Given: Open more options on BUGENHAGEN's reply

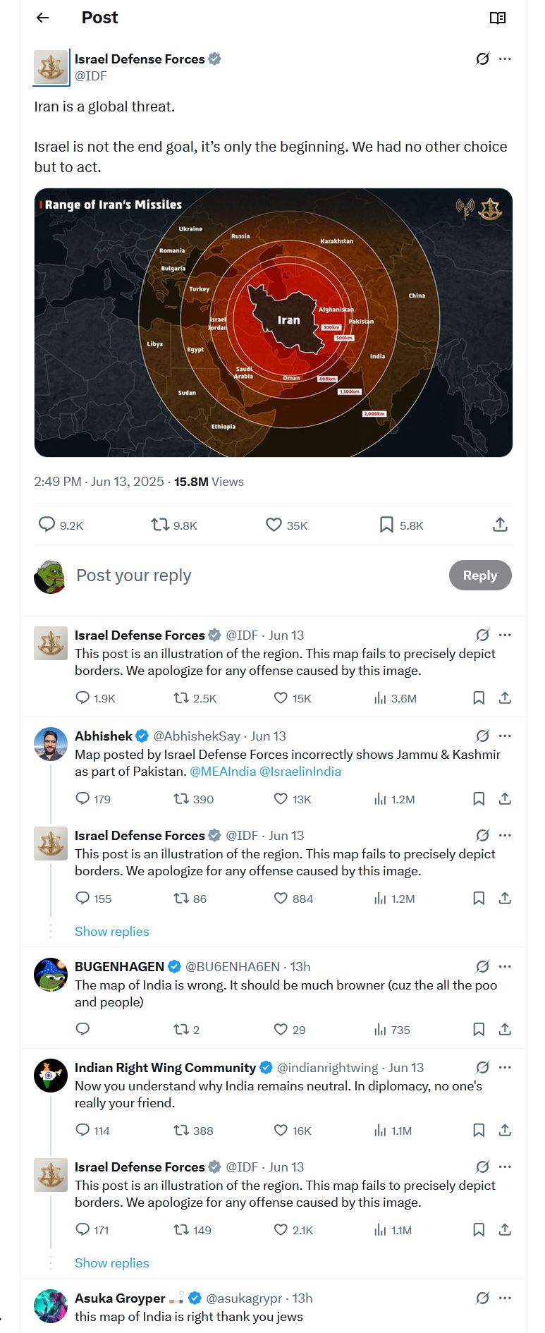Looking at the screenshot, I should pyautogui.click(x=505, y=966).
